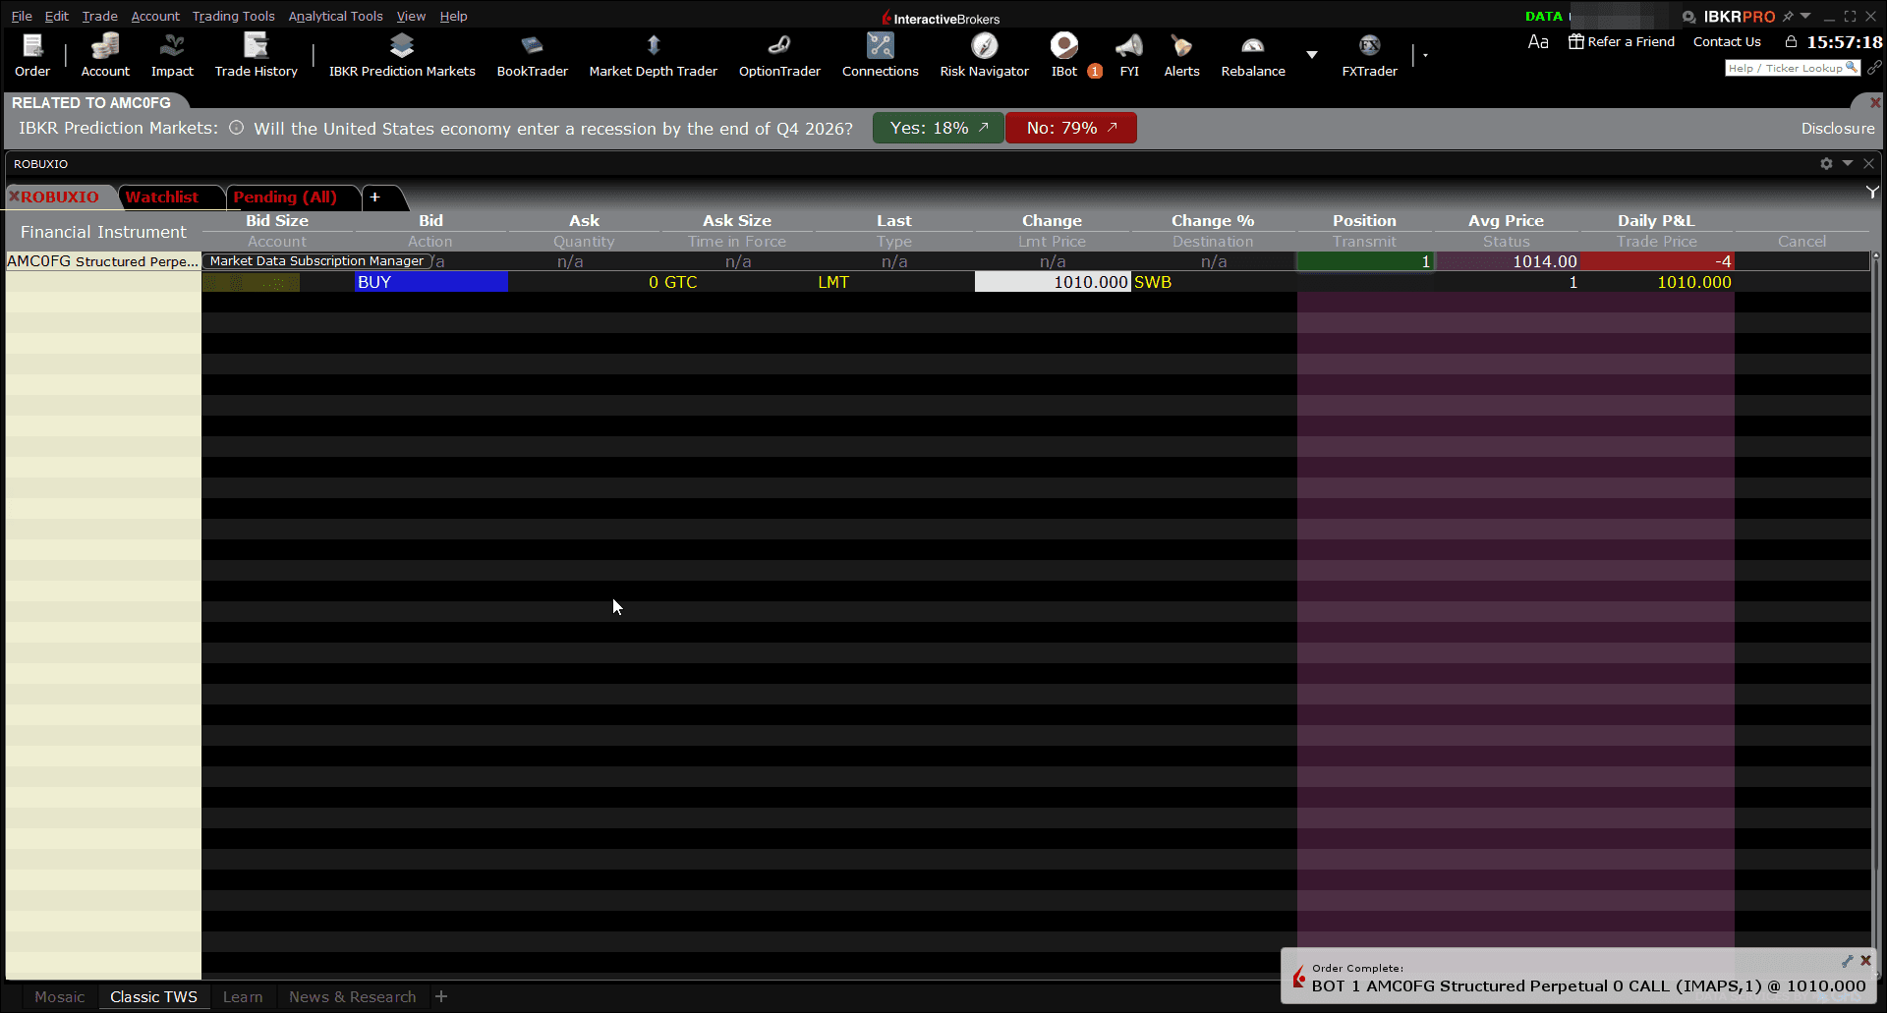Click the Aa font size icon
Viewport: 1887px width, 1013px height.
click(1538, 41)
